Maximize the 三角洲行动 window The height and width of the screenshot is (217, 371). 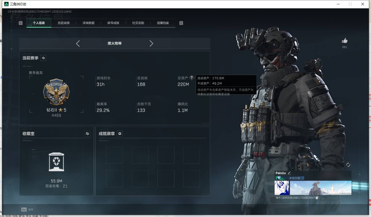tap(350, 4)
